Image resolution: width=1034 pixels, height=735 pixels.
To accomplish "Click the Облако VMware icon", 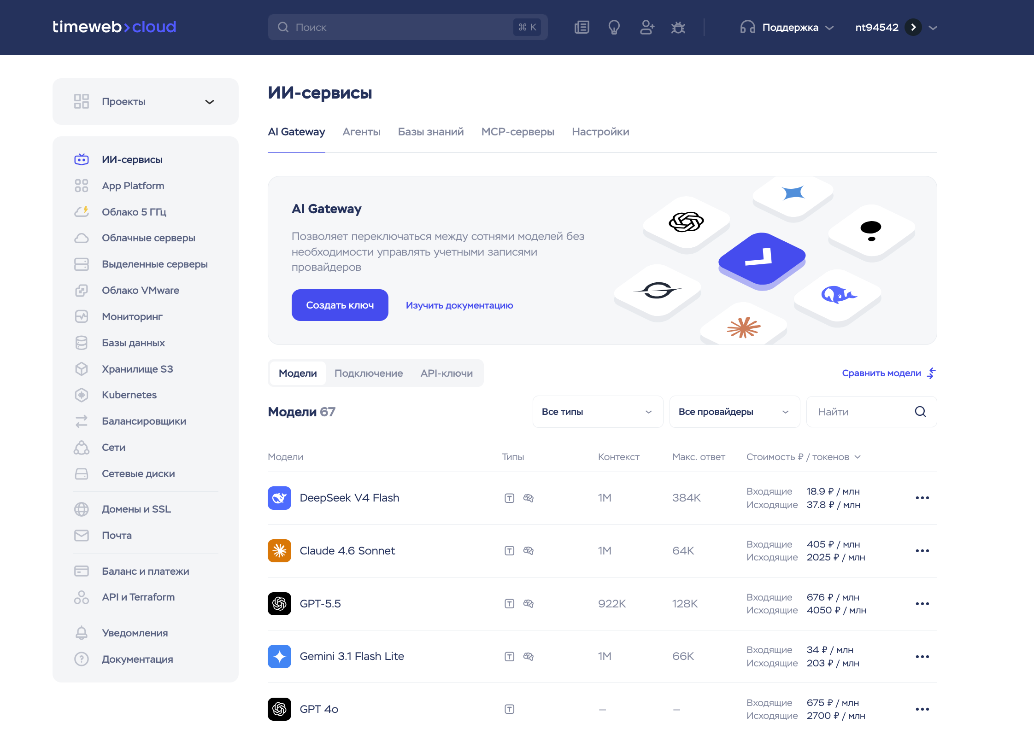I will 82,290.
